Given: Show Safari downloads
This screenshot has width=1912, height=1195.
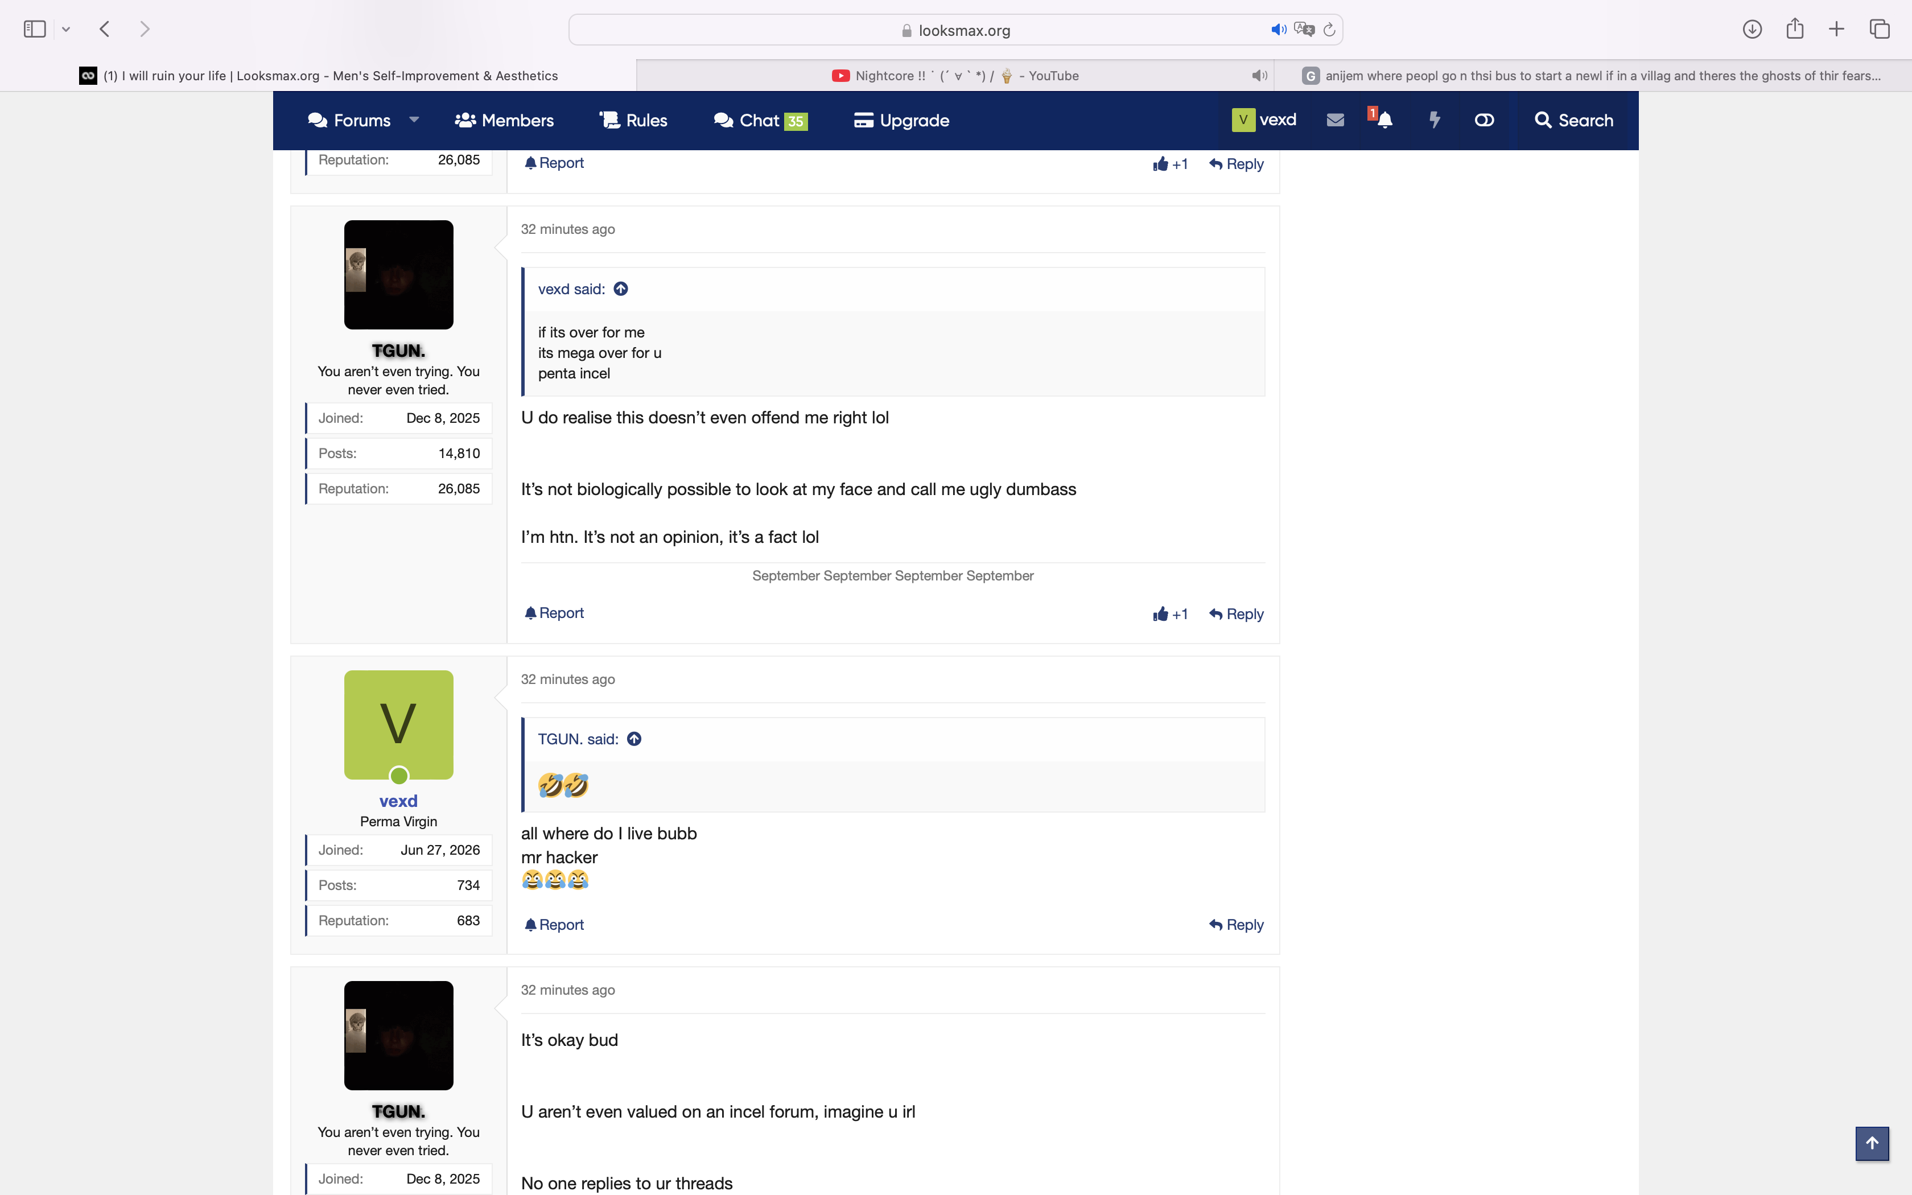Looking at the screenshot, I should tap(1752, 29).
